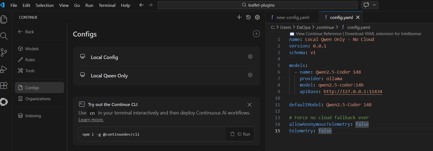The width and height of the screenshot is (433, 151).
Task: Click Back in Continue settings sidebar
Action: coord(26,32)
